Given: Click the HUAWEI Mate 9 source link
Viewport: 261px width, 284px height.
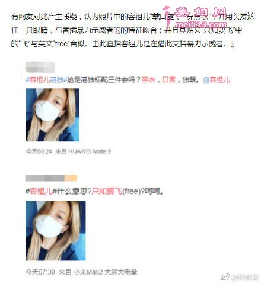Looking at the screenshot, I should point(90,151).
